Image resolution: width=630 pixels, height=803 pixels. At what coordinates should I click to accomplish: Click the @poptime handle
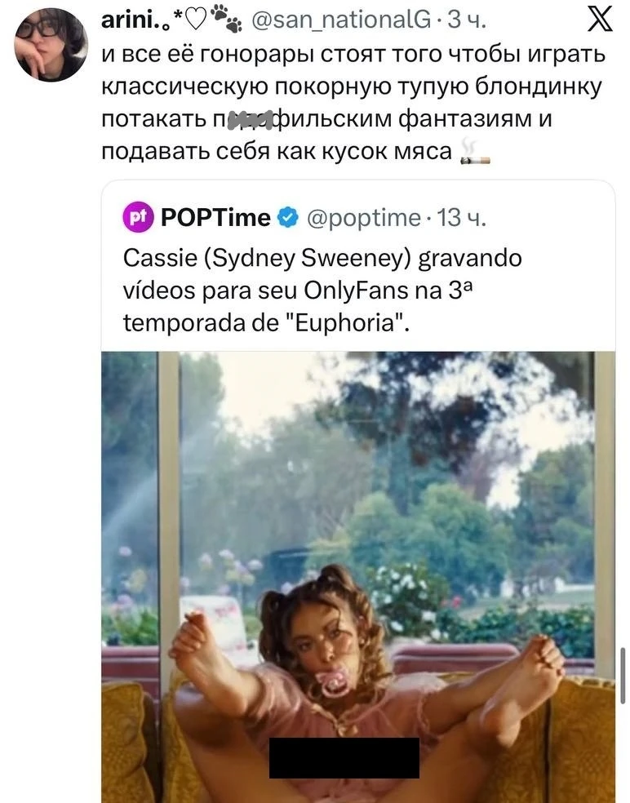pos(362,217)
